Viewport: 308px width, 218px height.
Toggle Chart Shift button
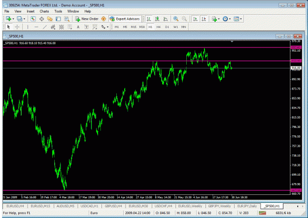[x=204, y=19]
